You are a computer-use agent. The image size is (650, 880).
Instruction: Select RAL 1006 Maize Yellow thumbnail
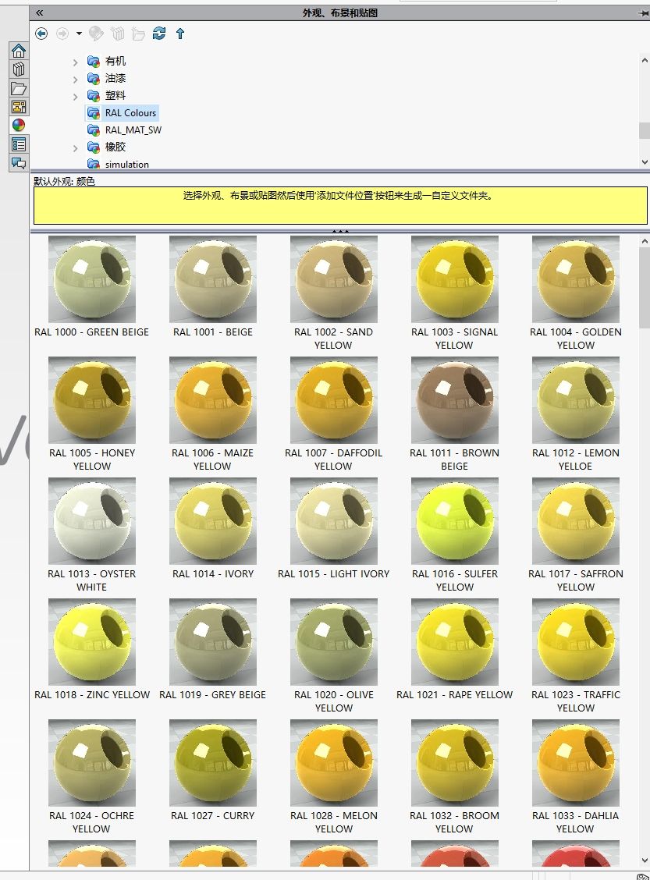click(213, 400)
